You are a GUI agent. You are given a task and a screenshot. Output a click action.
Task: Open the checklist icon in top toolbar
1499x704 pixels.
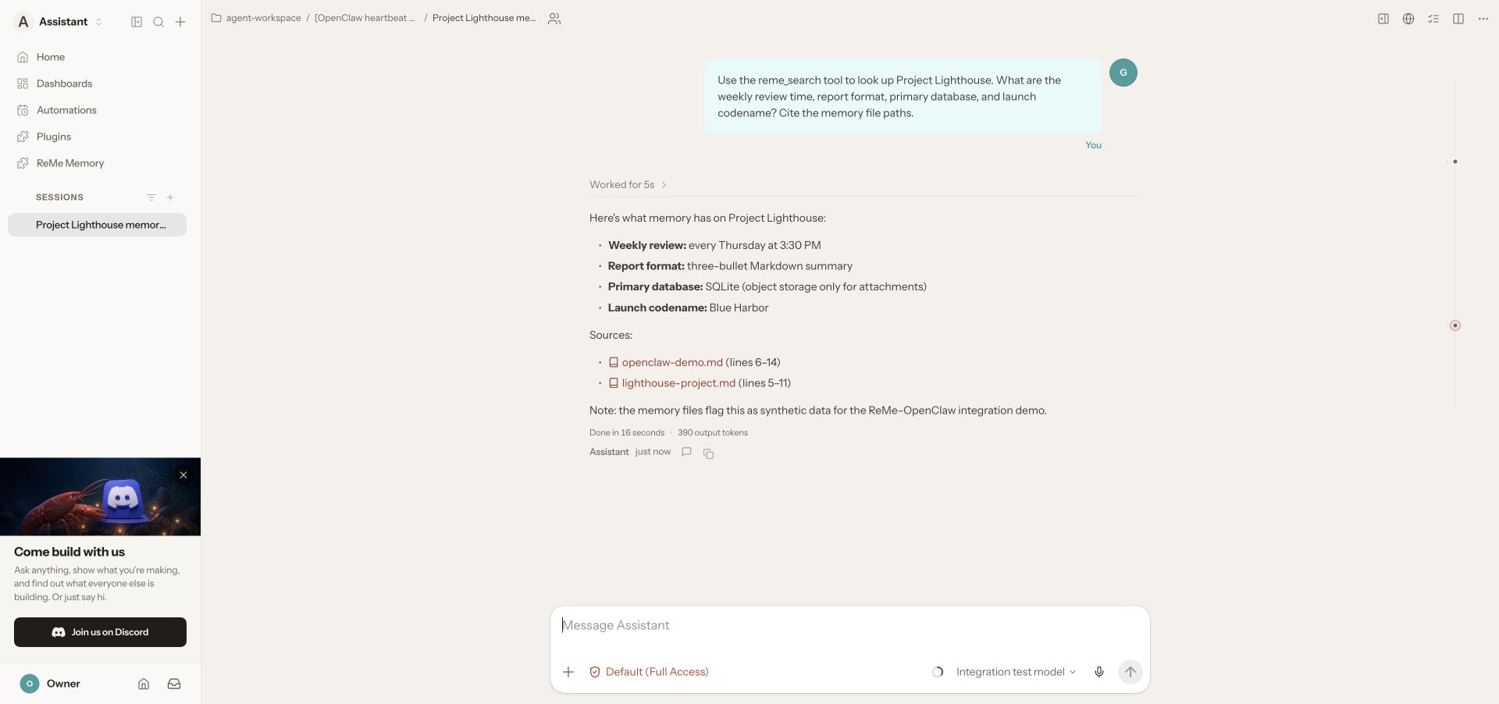(x=1433, y=19)
